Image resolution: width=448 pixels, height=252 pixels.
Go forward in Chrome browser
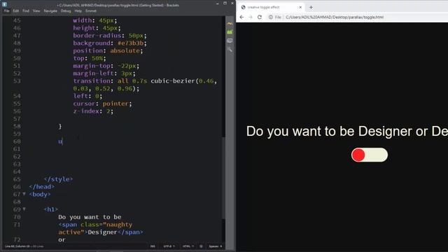[x=251, y=17]
